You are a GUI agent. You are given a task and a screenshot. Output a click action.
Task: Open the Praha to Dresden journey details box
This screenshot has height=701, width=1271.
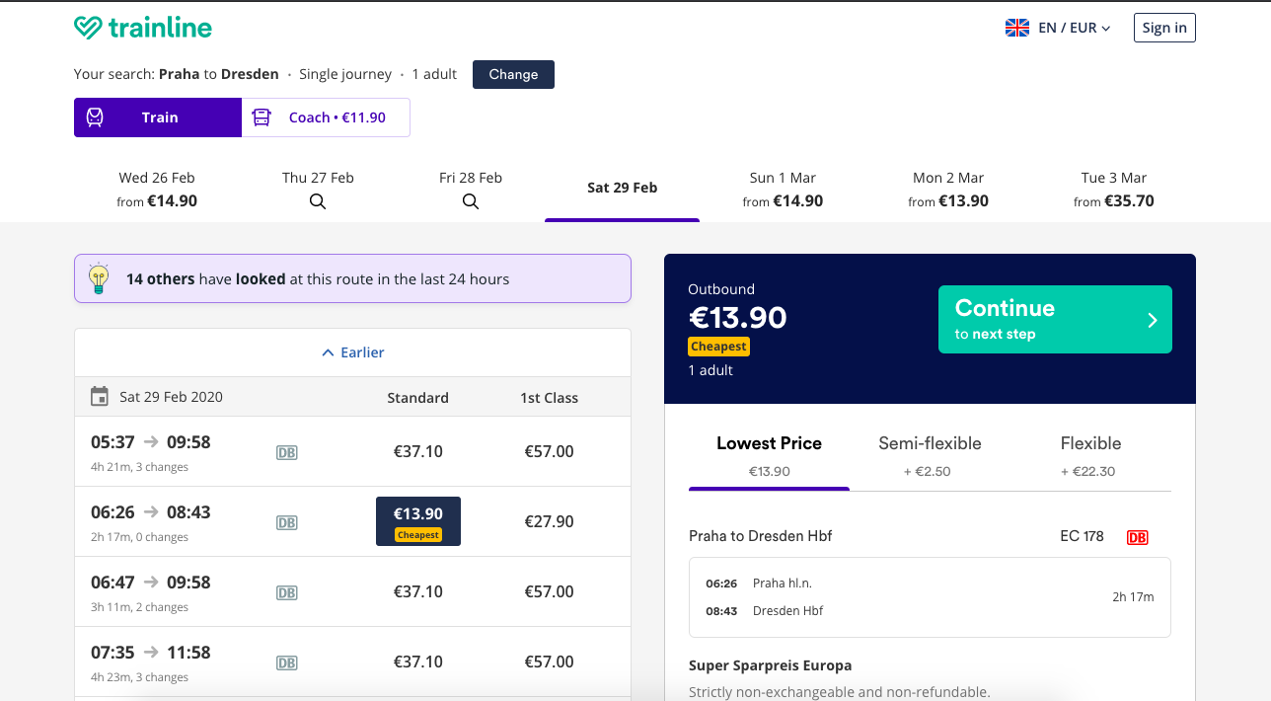[929, 597]
